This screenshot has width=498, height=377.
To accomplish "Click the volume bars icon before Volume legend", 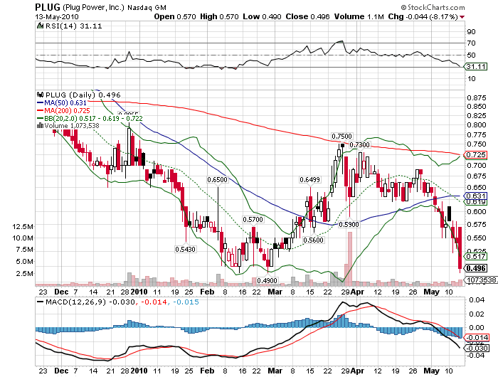I will [40, 125].
